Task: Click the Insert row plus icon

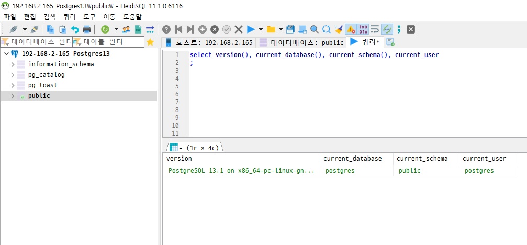Action: pyautogui.click(x=203, y=29)
